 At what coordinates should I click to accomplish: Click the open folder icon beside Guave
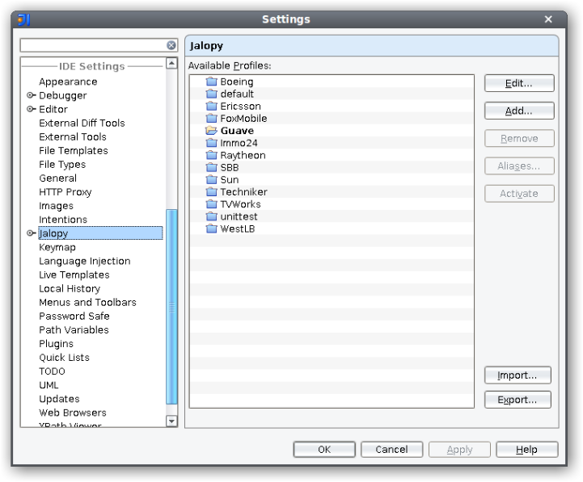[211, 130]
